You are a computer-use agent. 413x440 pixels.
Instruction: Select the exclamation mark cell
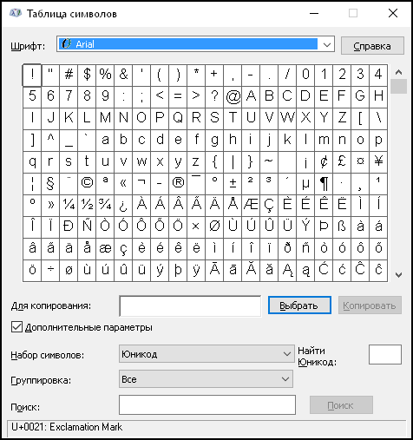(32, 76)
